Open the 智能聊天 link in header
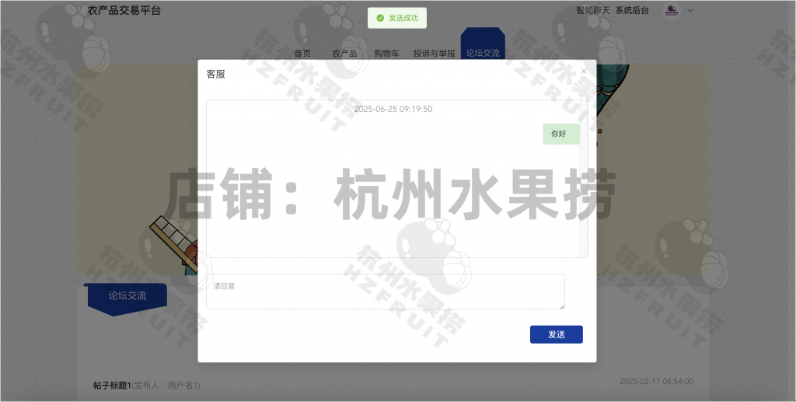The height and width of the screenshot is (402, 796). click(x=592, y=10)
